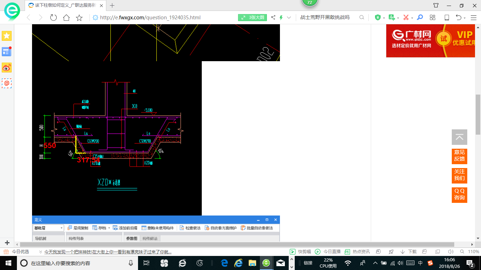Open the Weibo sidebar icon
481x270 pixels.
(7, 67)
